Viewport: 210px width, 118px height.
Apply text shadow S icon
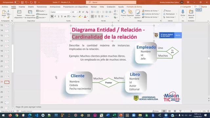click(x=62, y=16)
